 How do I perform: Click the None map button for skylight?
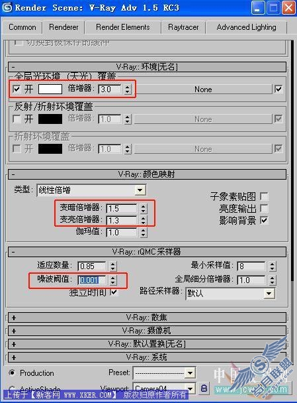tap(203, 89)
